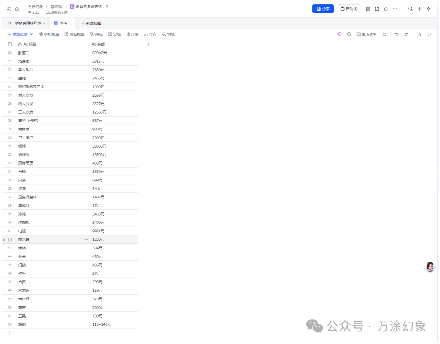
Task: Open view configuration 视图配置
Action: (x=75, y=34)
